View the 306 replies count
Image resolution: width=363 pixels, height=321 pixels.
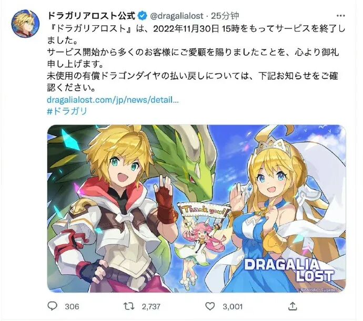point(72,306)
